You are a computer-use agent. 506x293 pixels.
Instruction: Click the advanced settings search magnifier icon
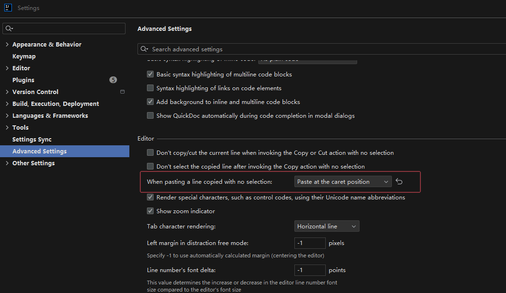[x=144, y=49]
